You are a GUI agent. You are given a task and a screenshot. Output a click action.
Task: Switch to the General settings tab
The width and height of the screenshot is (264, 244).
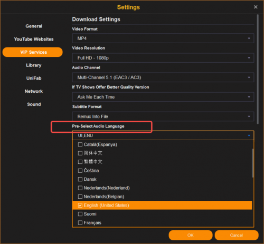click(34, 26)
